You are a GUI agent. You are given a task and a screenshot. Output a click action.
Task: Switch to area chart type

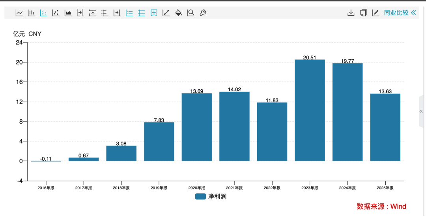pos(68,13)
